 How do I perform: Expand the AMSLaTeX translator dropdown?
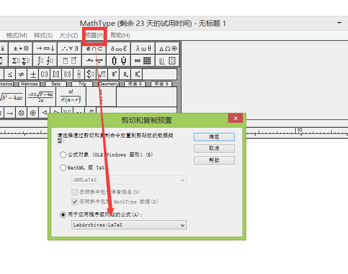coord(129,180)
